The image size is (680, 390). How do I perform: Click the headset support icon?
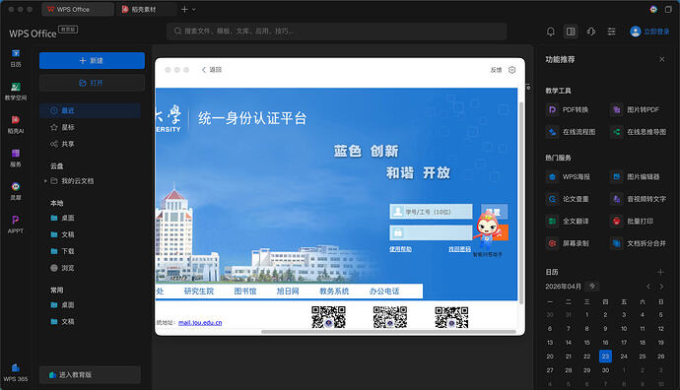tap(590, 32)
